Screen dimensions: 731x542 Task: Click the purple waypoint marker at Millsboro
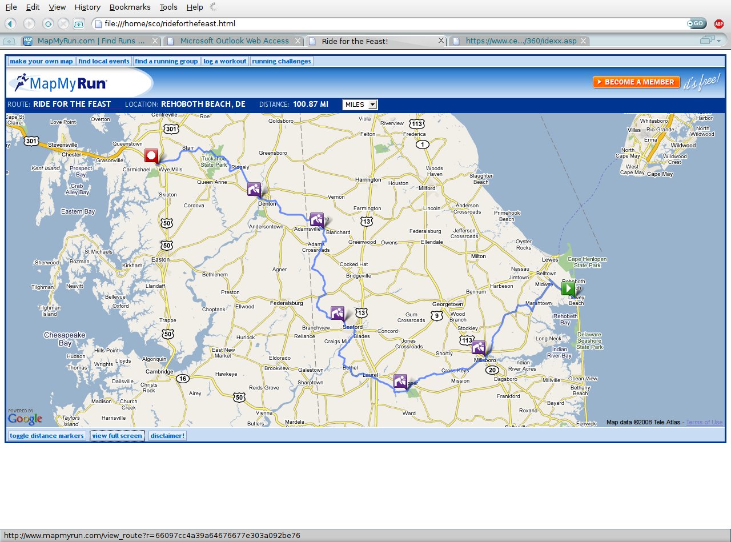[x=479, y=347]
